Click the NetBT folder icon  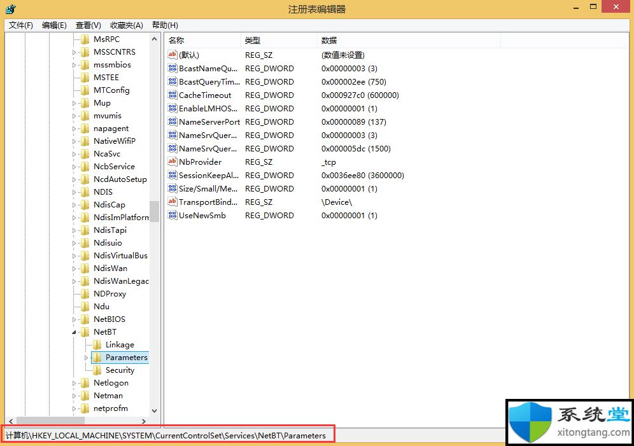(x=85, y=331)
